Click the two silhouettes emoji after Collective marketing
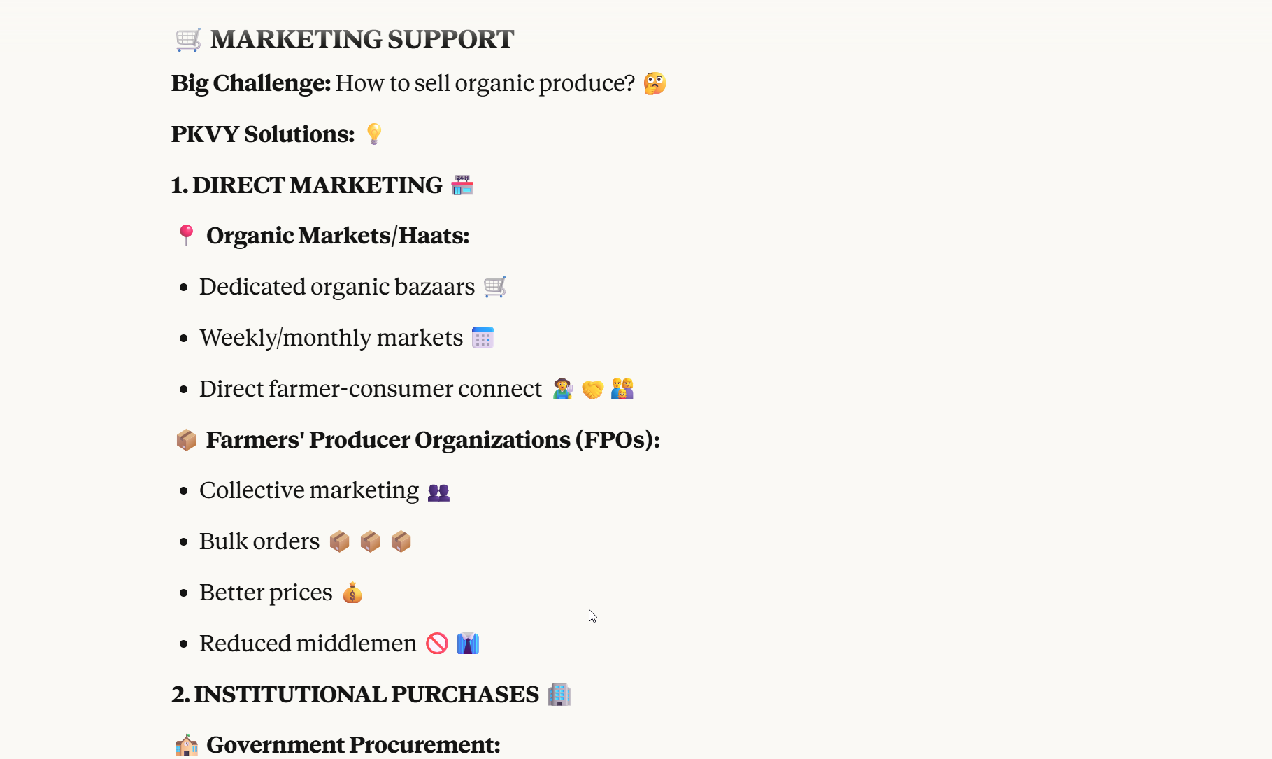 point(438,492)
